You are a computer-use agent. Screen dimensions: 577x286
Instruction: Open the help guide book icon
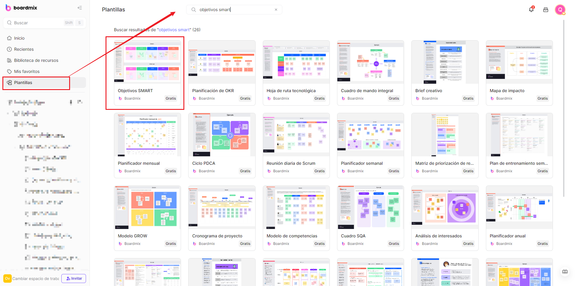[565, 272]
